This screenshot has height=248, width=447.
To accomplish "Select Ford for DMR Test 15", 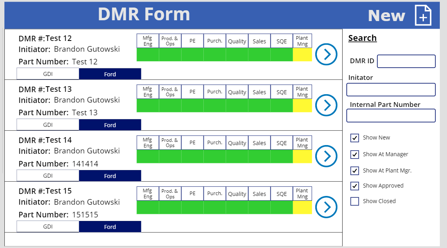I will point(110,226).
